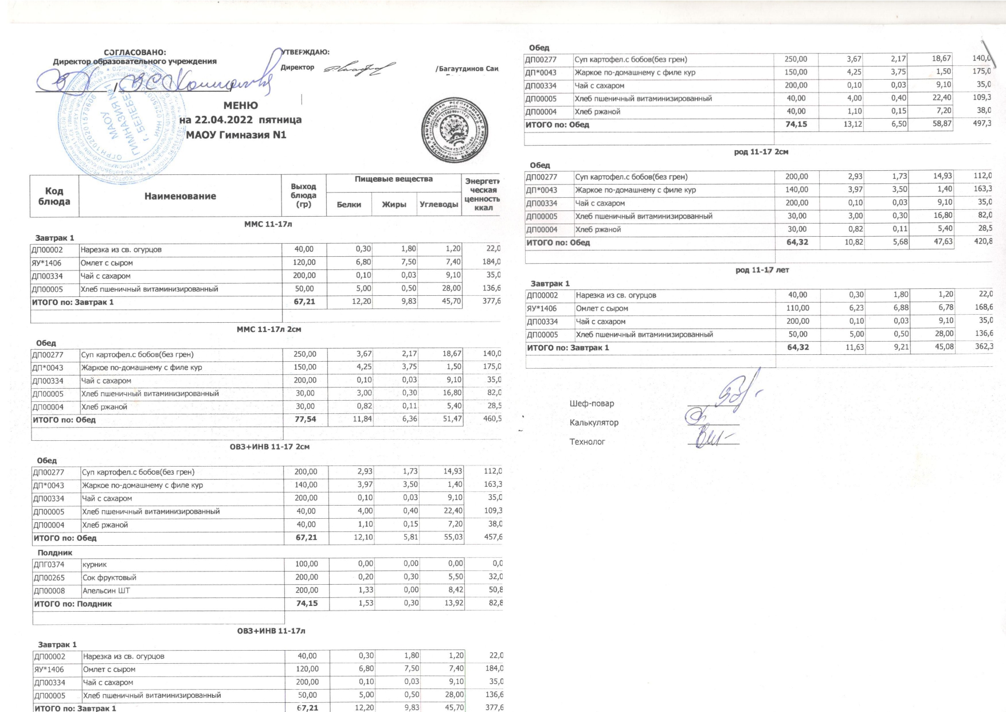Click the Код блюда column header
1006x712 pixels.
tap(54, 196)
